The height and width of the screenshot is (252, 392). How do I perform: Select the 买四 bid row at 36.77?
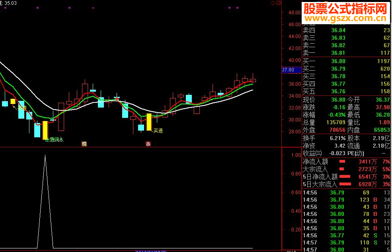coord(346,84)
